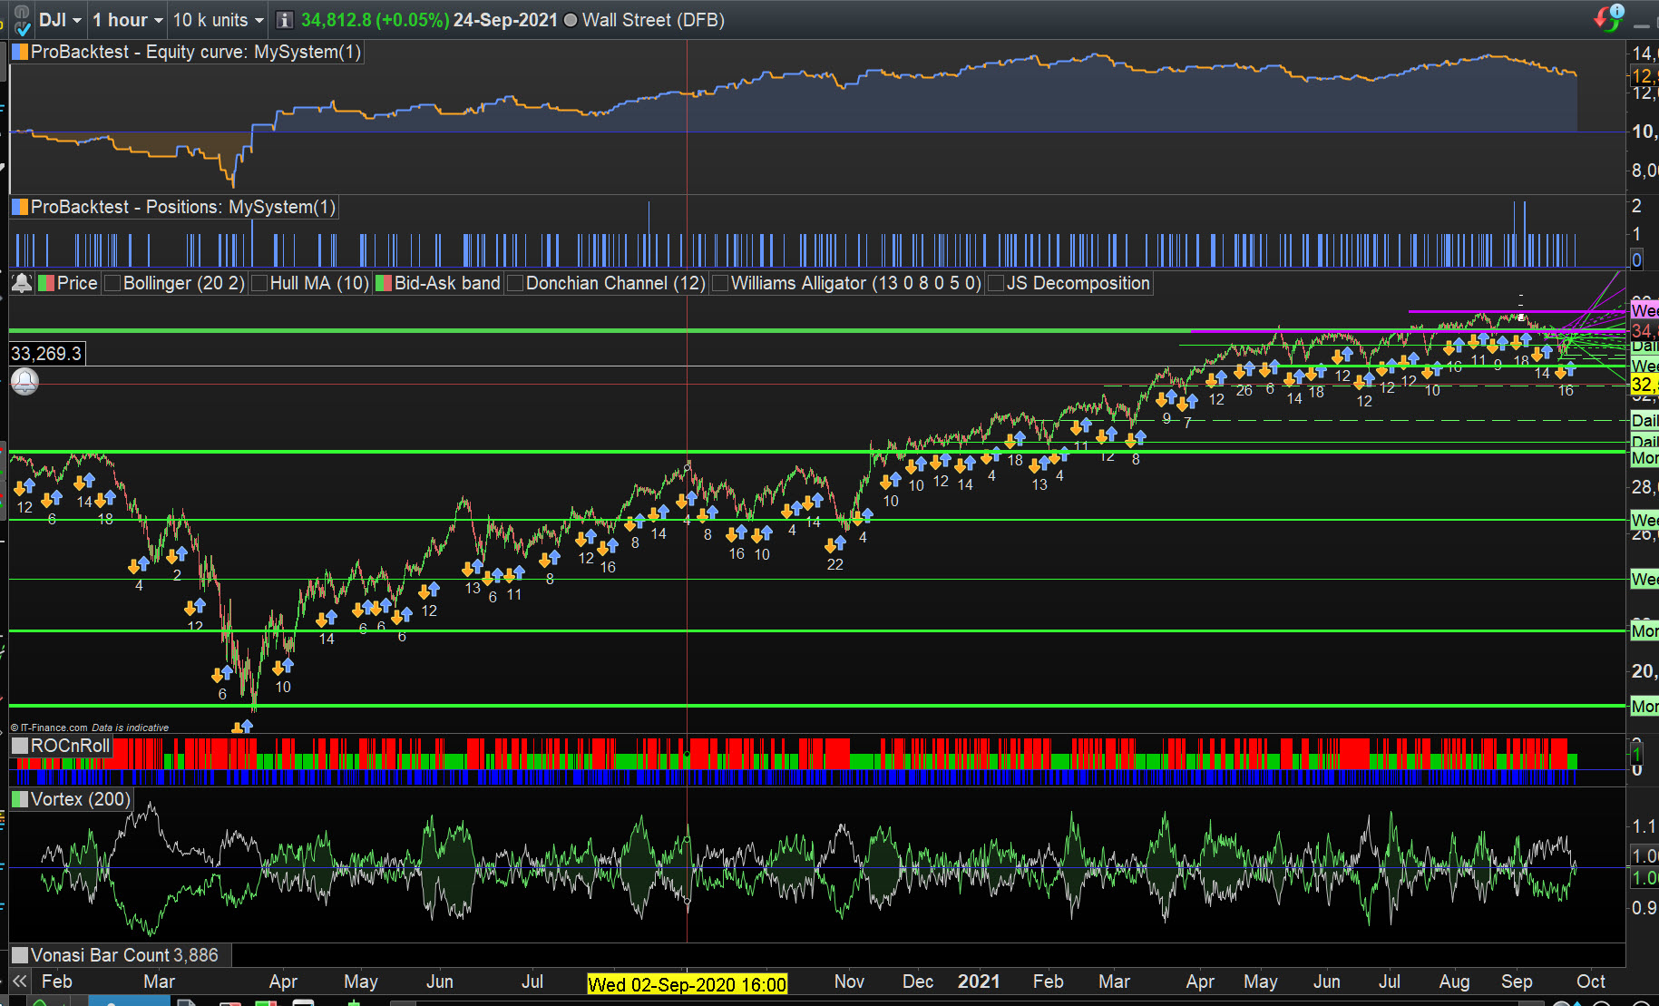Image resolution: width=1659 pixels, height=1006 pixels.
Task: Click the 34,812.8 current price value
Action: 336,20
